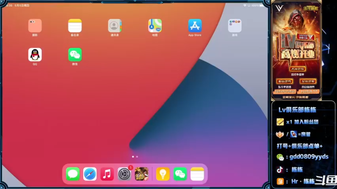This screenshot has height=189, width=337.
Task: Click the WeChat icon beside gdd0809yyds
Action: click(x=280, y=157)
